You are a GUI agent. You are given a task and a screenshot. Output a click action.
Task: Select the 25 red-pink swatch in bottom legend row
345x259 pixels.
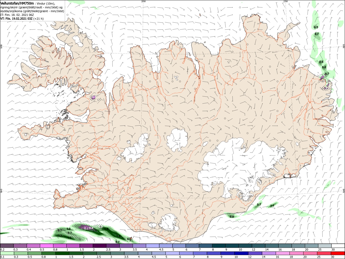tap(323, 253)
